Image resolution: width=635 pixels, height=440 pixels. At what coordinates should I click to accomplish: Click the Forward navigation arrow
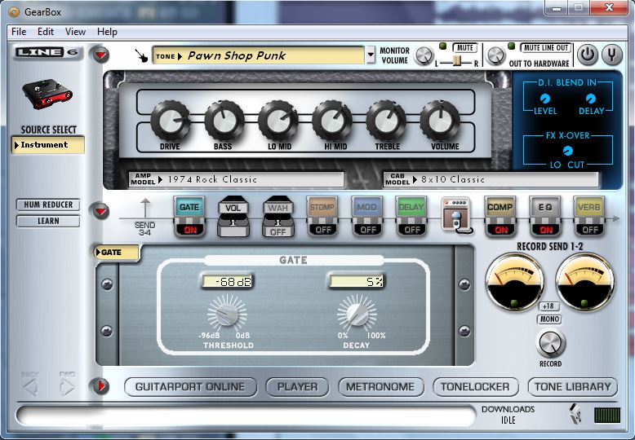(67, 386)
